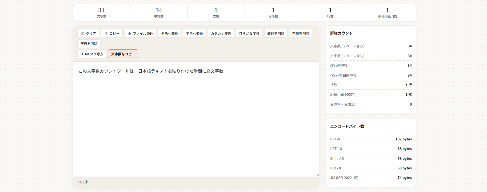
Task: Apply カタカナ変換 to the text
Action: 221,34
